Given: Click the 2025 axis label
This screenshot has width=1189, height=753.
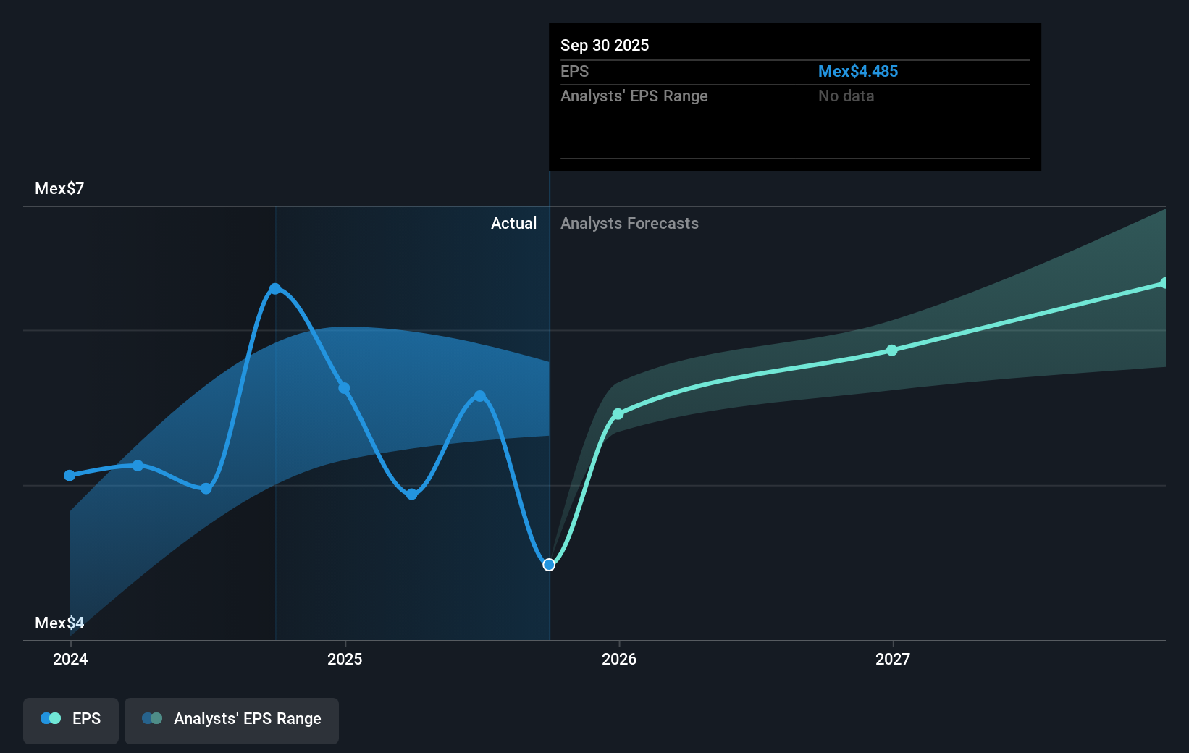Looking at the screenshot, I should [x=345, y=659].
